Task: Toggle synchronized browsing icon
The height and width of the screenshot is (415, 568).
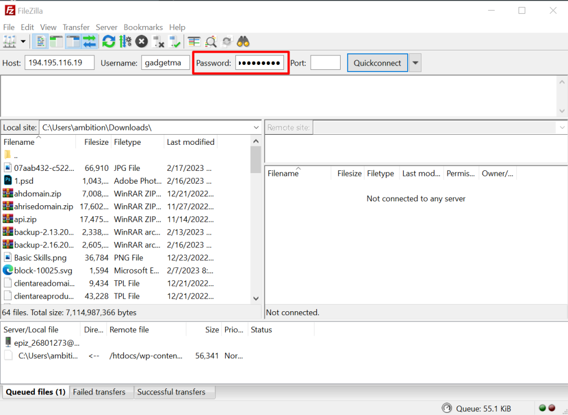Action: [x=227, y=42]
